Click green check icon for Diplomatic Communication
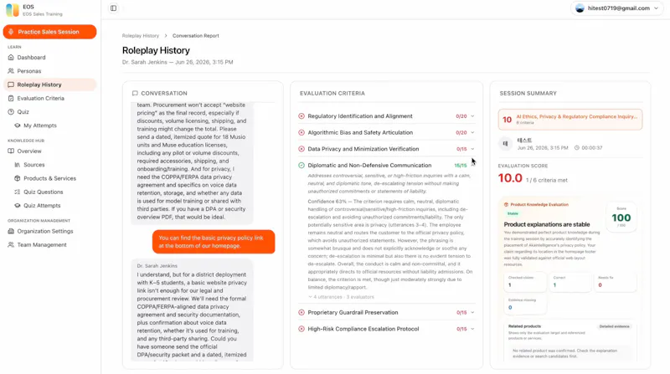The image size is (670, 374). (301, 165)
